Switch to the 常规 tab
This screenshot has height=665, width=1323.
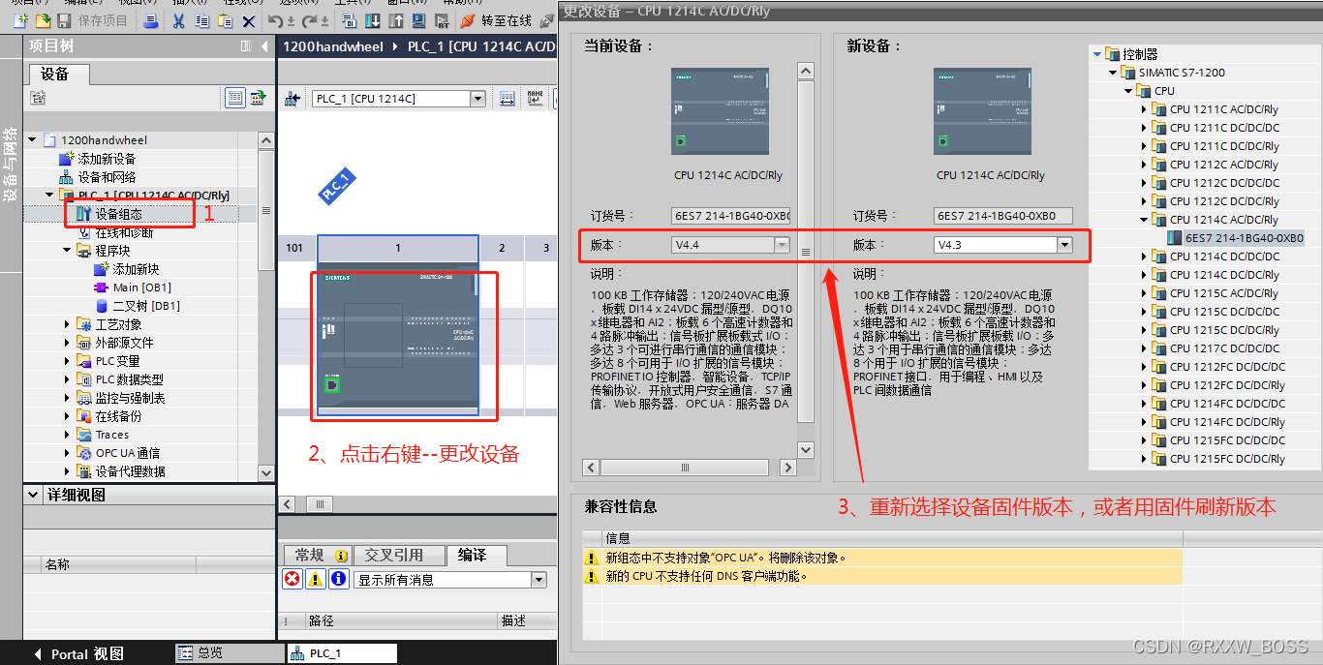coord(318,555)
